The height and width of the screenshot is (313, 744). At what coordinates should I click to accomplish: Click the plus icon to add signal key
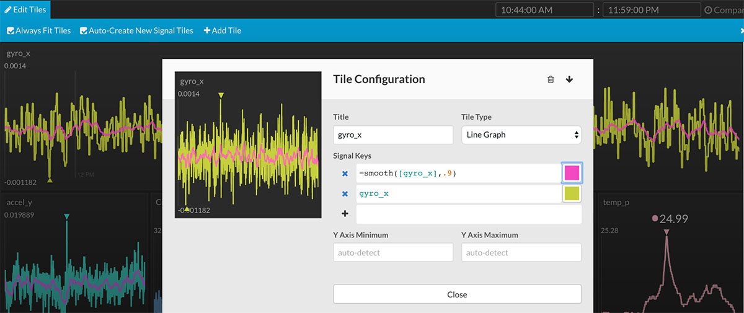click(x=345, y=214)
